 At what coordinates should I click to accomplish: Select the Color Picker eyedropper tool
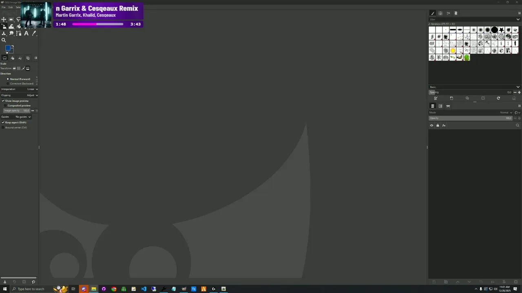click(x=34, y=33)
